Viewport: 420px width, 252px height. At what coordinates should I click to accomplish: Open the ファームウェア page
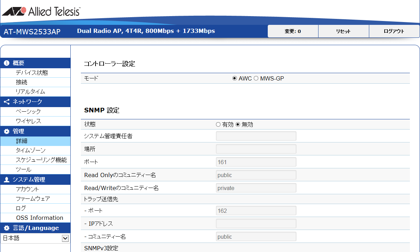click(33, 199)
